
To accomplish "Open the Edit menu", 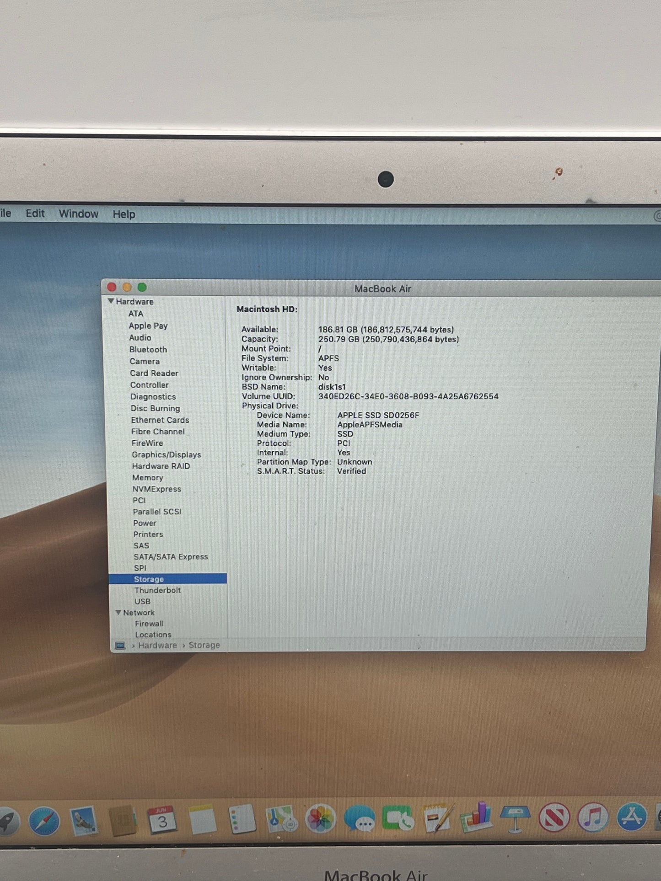I will point(35,214).
